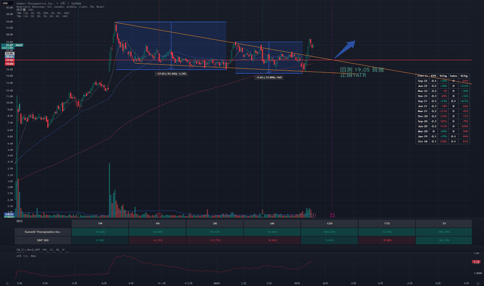Click the purple upcoming earnings marker
Screen dimensions: 484x286
(332, 215)
